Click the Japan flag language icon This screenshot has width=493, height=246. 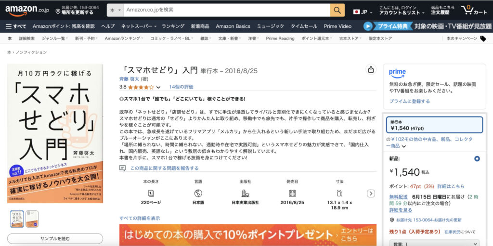tap(357, 12)
